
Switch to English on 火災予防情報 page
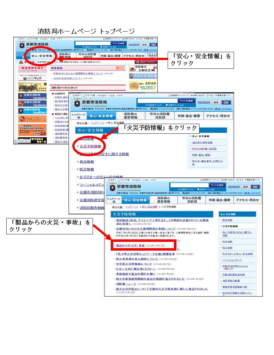point(137,180)
